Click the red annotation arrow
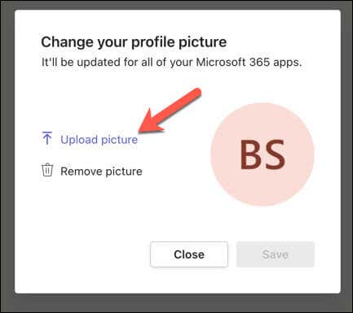Screen dimensions: 353x313 click(x=170, y=111)
